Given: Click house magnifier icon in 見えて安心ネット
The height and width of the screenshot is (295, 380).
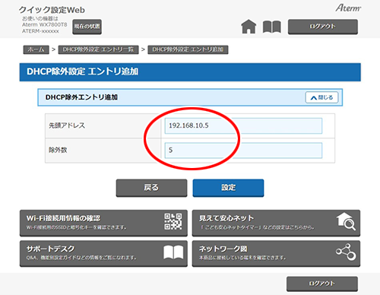Looking at the screenshot, I should (x=346, y=221).
